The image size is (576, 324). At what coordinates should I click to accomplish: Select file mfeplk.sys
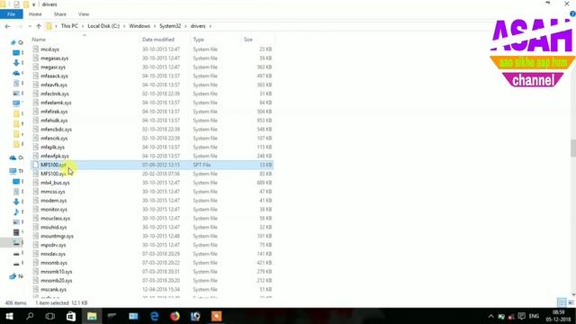pos(52,147)
